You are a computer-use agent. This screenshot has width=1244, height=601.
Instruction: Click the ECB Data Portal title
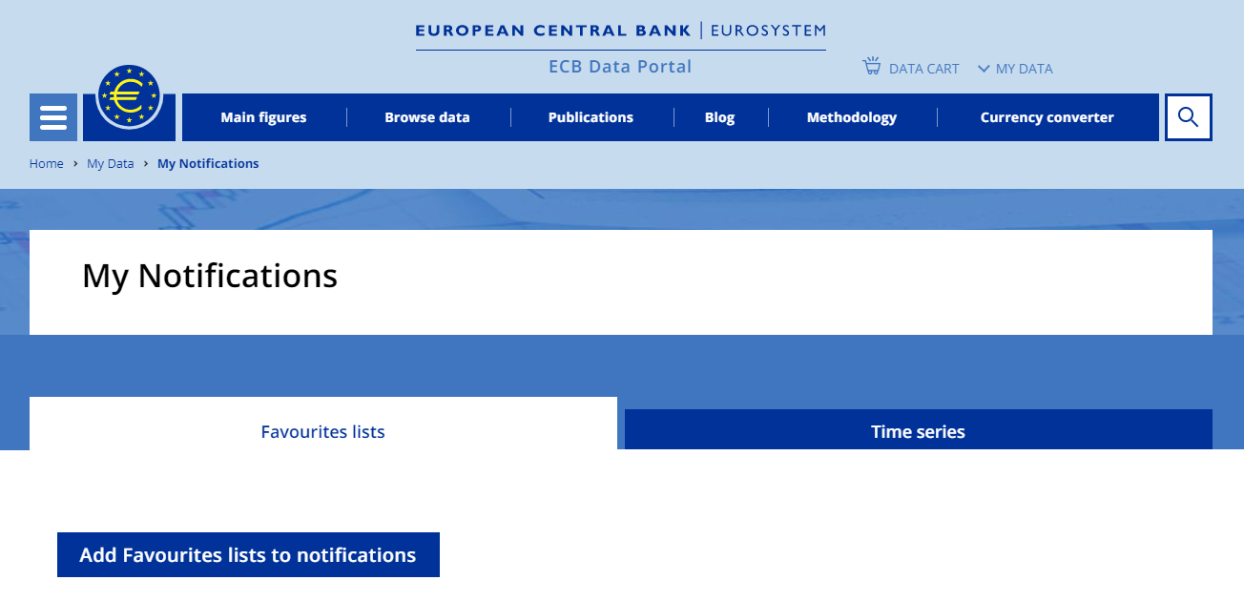click(x=620, y=66)
